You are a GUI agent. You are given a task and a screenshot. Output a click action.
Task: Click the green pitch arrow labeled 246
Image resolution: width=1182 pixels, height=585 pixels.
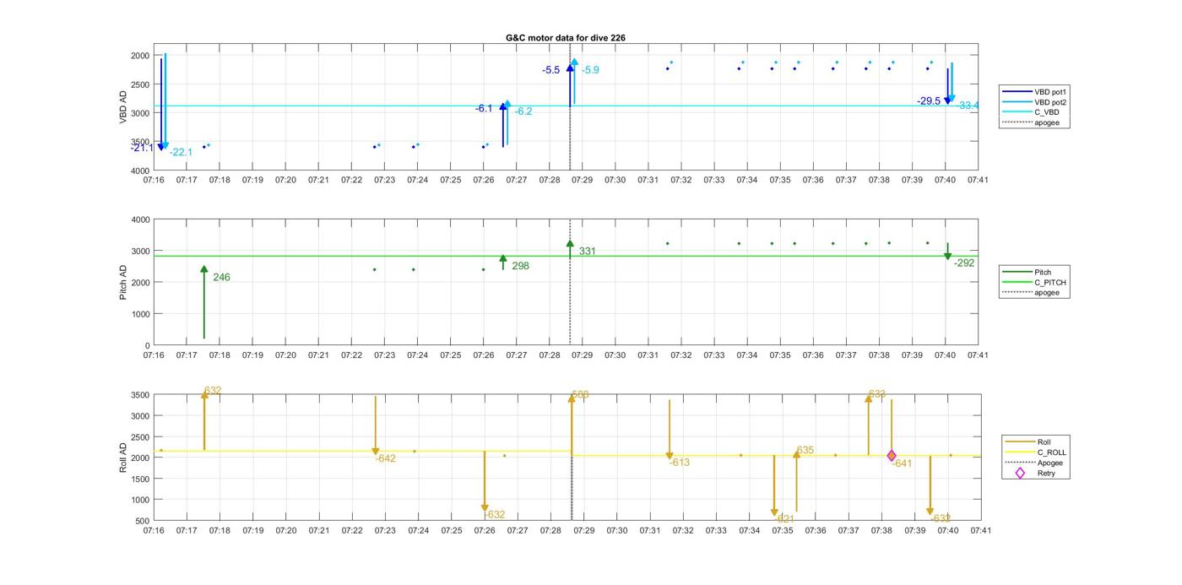pyautogui.click(x=203, y=302)
